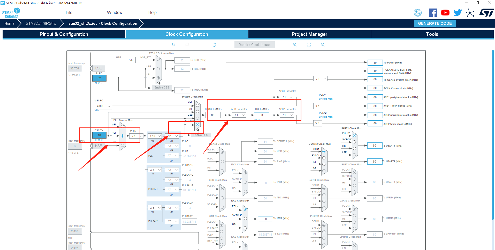Open the PLLM /1 divider dropdown
This screenshot has width=495, height=250.
(136, 136)
